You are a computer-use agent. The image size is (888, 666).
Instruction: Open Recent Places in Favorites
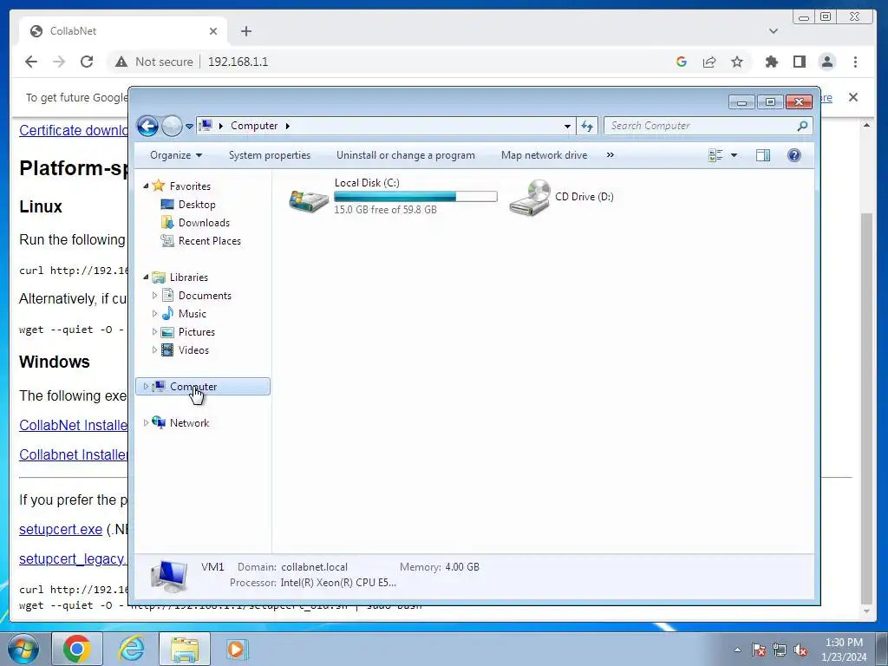[209, 241]
